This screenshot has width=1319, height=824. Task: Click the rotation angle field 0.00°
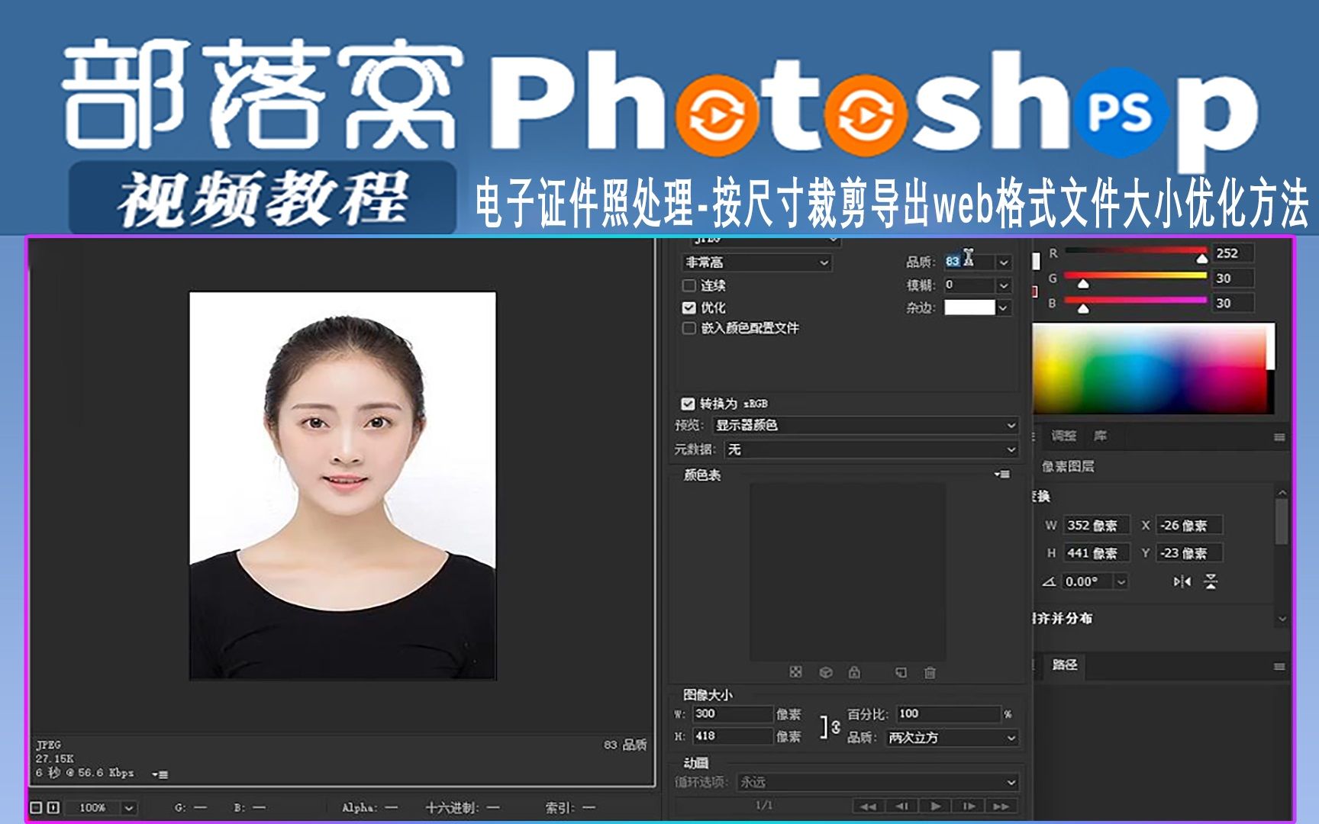(1088, 581)
